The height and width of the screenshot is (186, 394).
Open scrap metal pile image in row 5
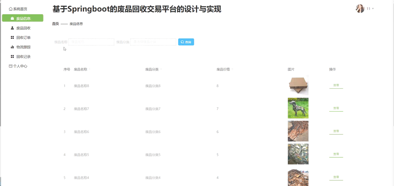[298, 177]
